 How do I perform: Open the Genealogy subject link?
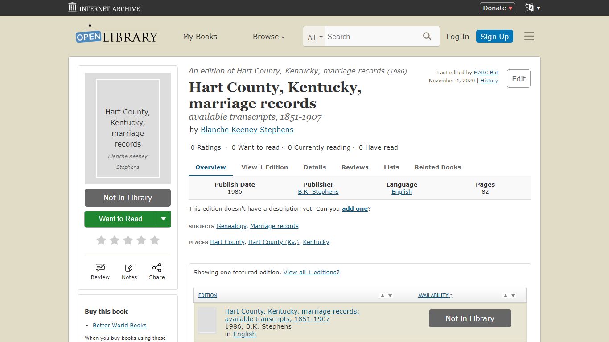(231, 226)
